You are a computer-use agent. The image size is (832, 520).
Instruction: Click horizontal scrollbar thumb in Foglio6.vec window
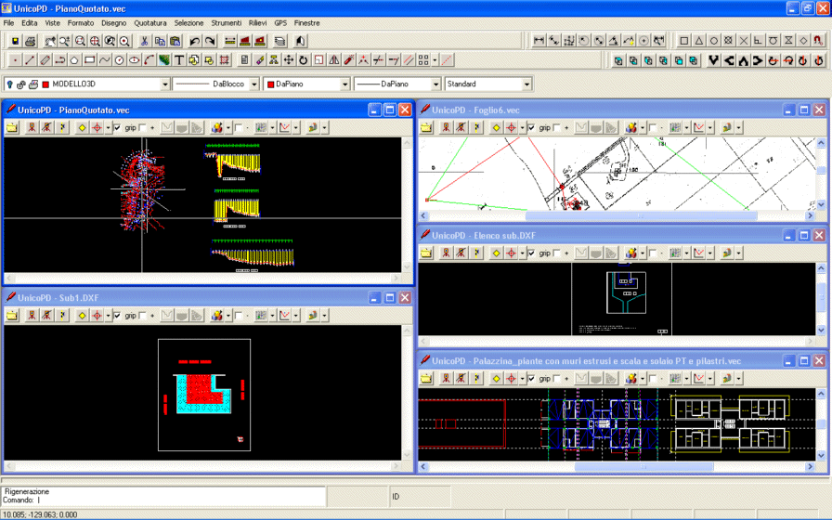pyautogui.click(x=641, y=215)
